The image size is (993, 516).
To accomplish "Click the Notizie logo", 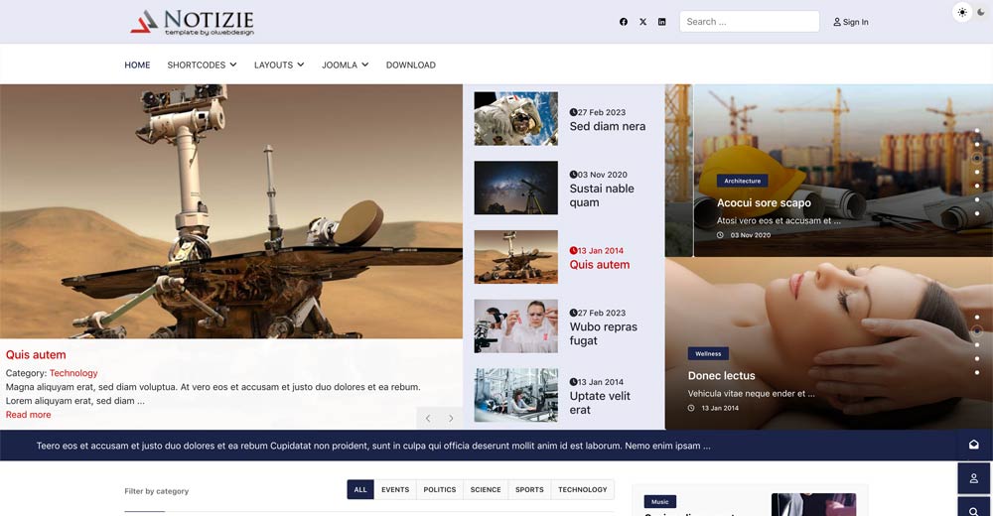I will [x=192, y=22].
